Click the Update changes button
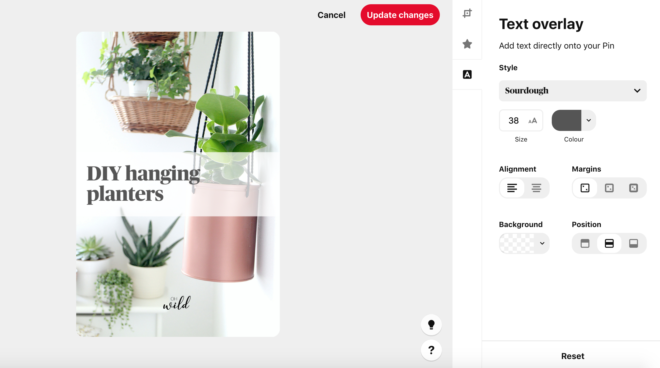 pos(400,15)
